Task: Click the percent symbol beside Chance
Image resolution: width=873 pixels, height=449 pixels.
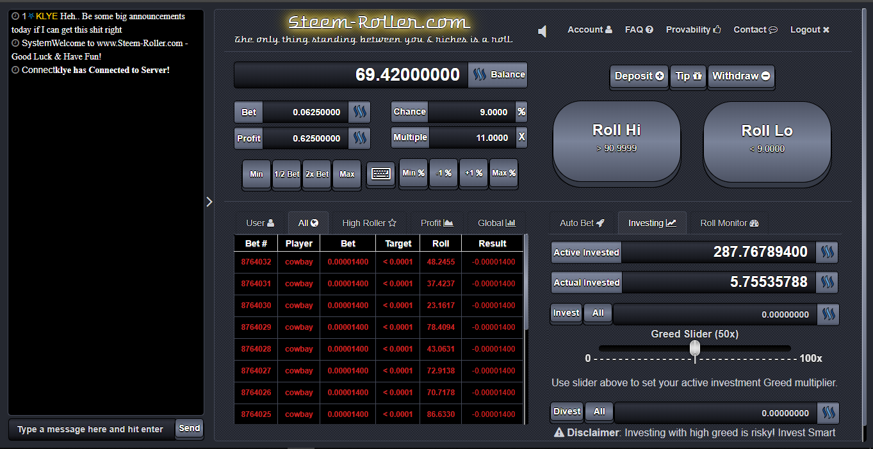Action: tap(521, 111)
